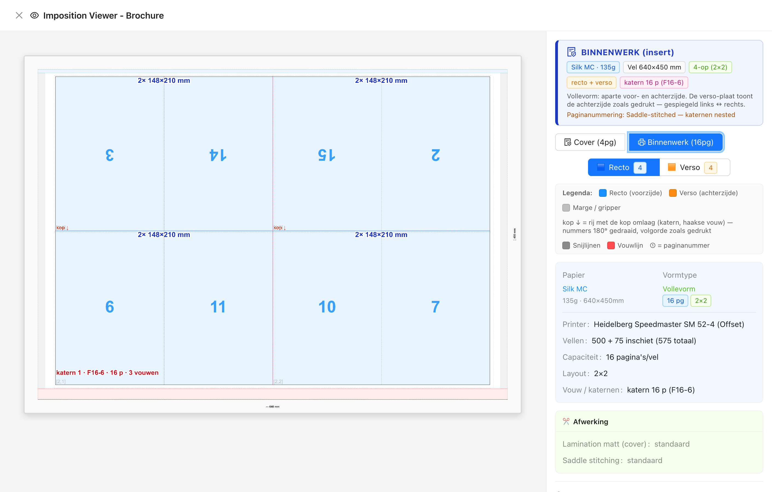Close the Imposition Viewer with the X icon
772x492 pixels.
point(19,15)
